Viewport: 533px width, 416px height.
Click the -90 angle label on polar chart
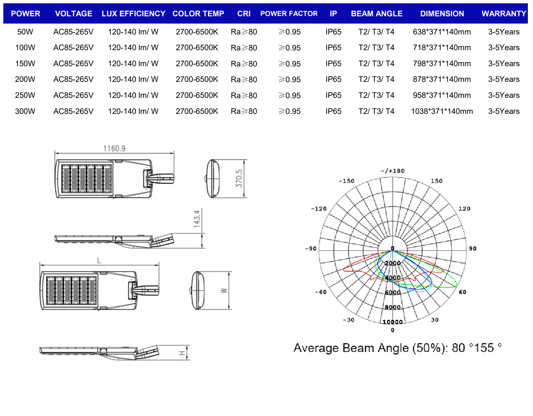310,249
